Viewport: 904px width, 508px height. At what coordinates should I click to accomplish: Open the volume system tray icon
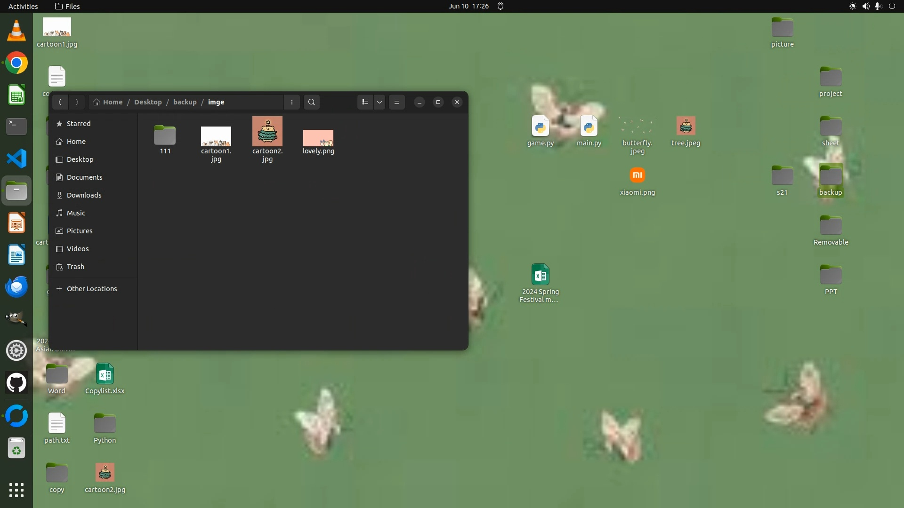[x=865, y=6]
